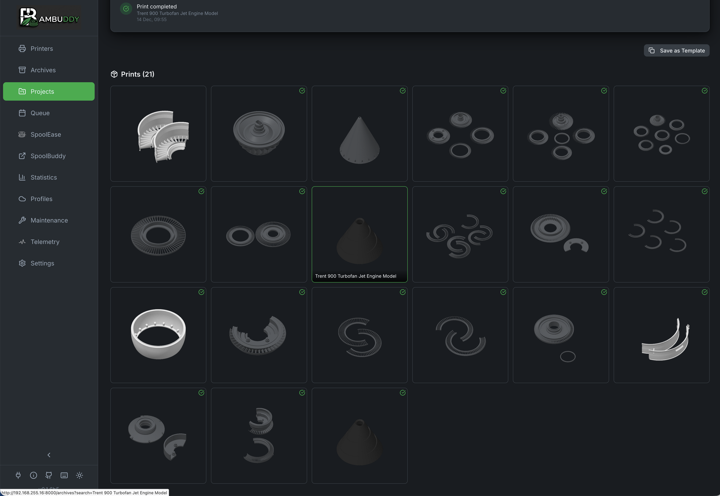Show keyboard shortcuts icon
This screenshot has width=720, height=496.
coord(64,475)
